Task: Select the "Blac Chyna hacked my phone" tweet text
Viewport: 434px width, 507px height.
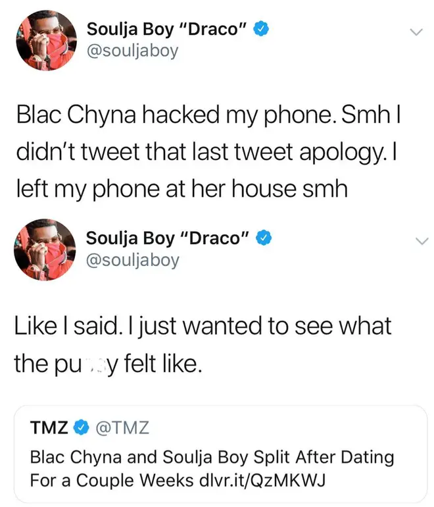Action: point(208,152)
